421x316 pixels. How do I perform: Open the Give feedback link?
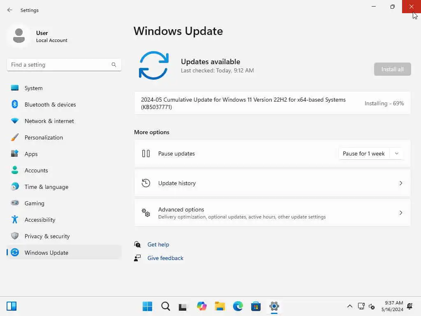165,258
